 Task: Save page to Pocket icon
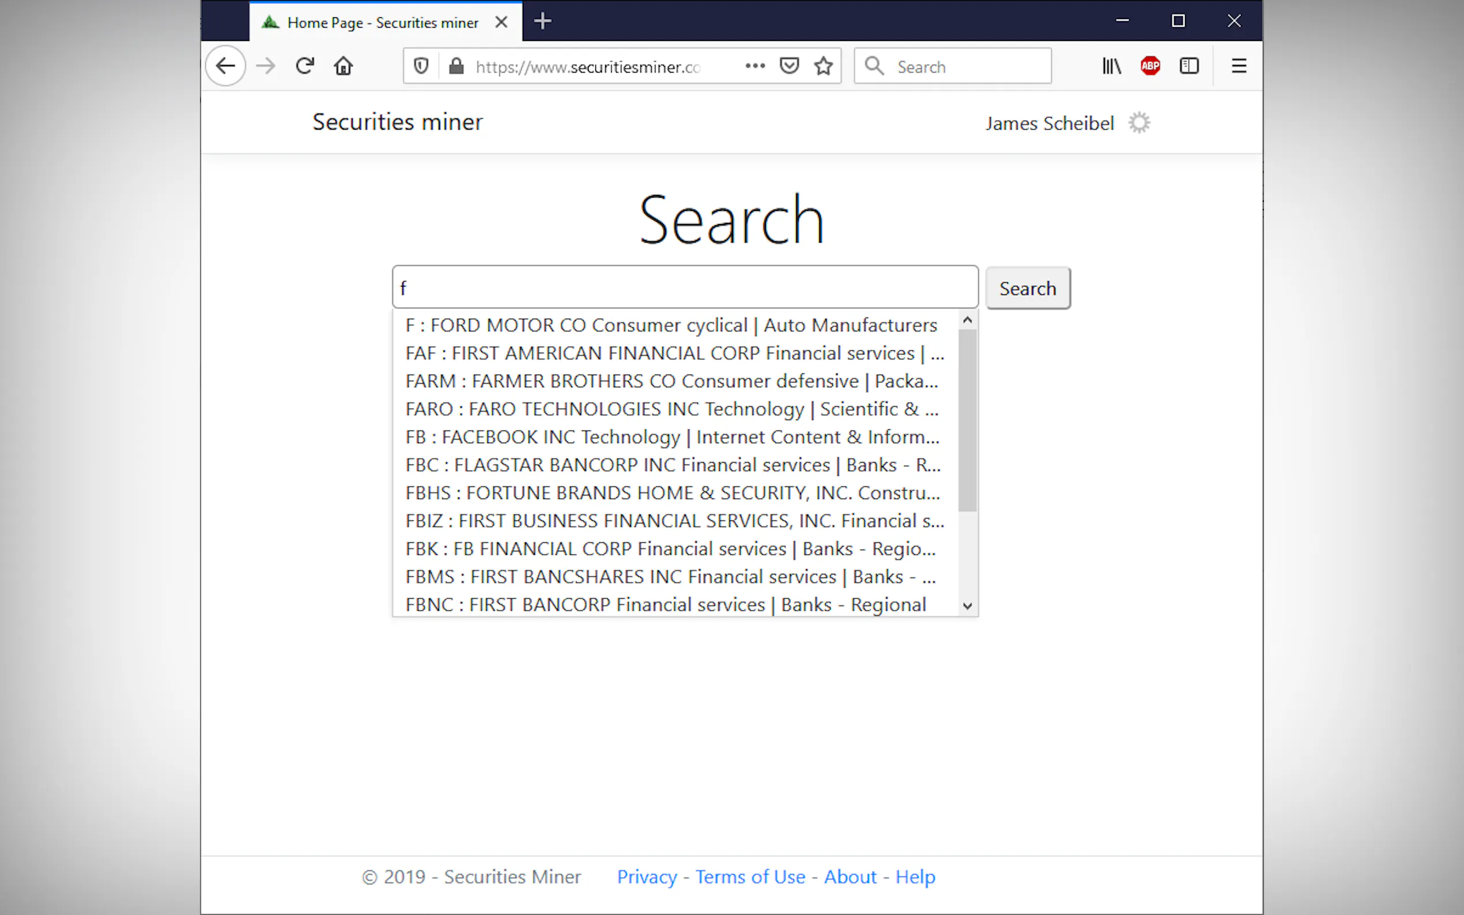[x=789, y=66]
